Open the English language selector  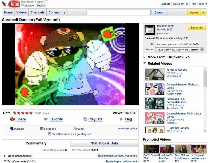point(41,6)
